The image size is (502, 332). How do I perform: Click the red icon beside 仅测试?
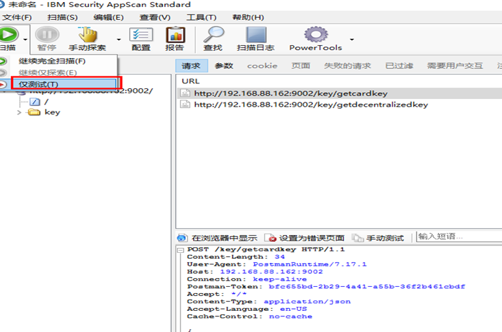3,85
